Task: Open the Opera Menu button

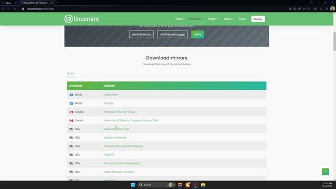Action: pyautogui.click(x=6, y=3)
